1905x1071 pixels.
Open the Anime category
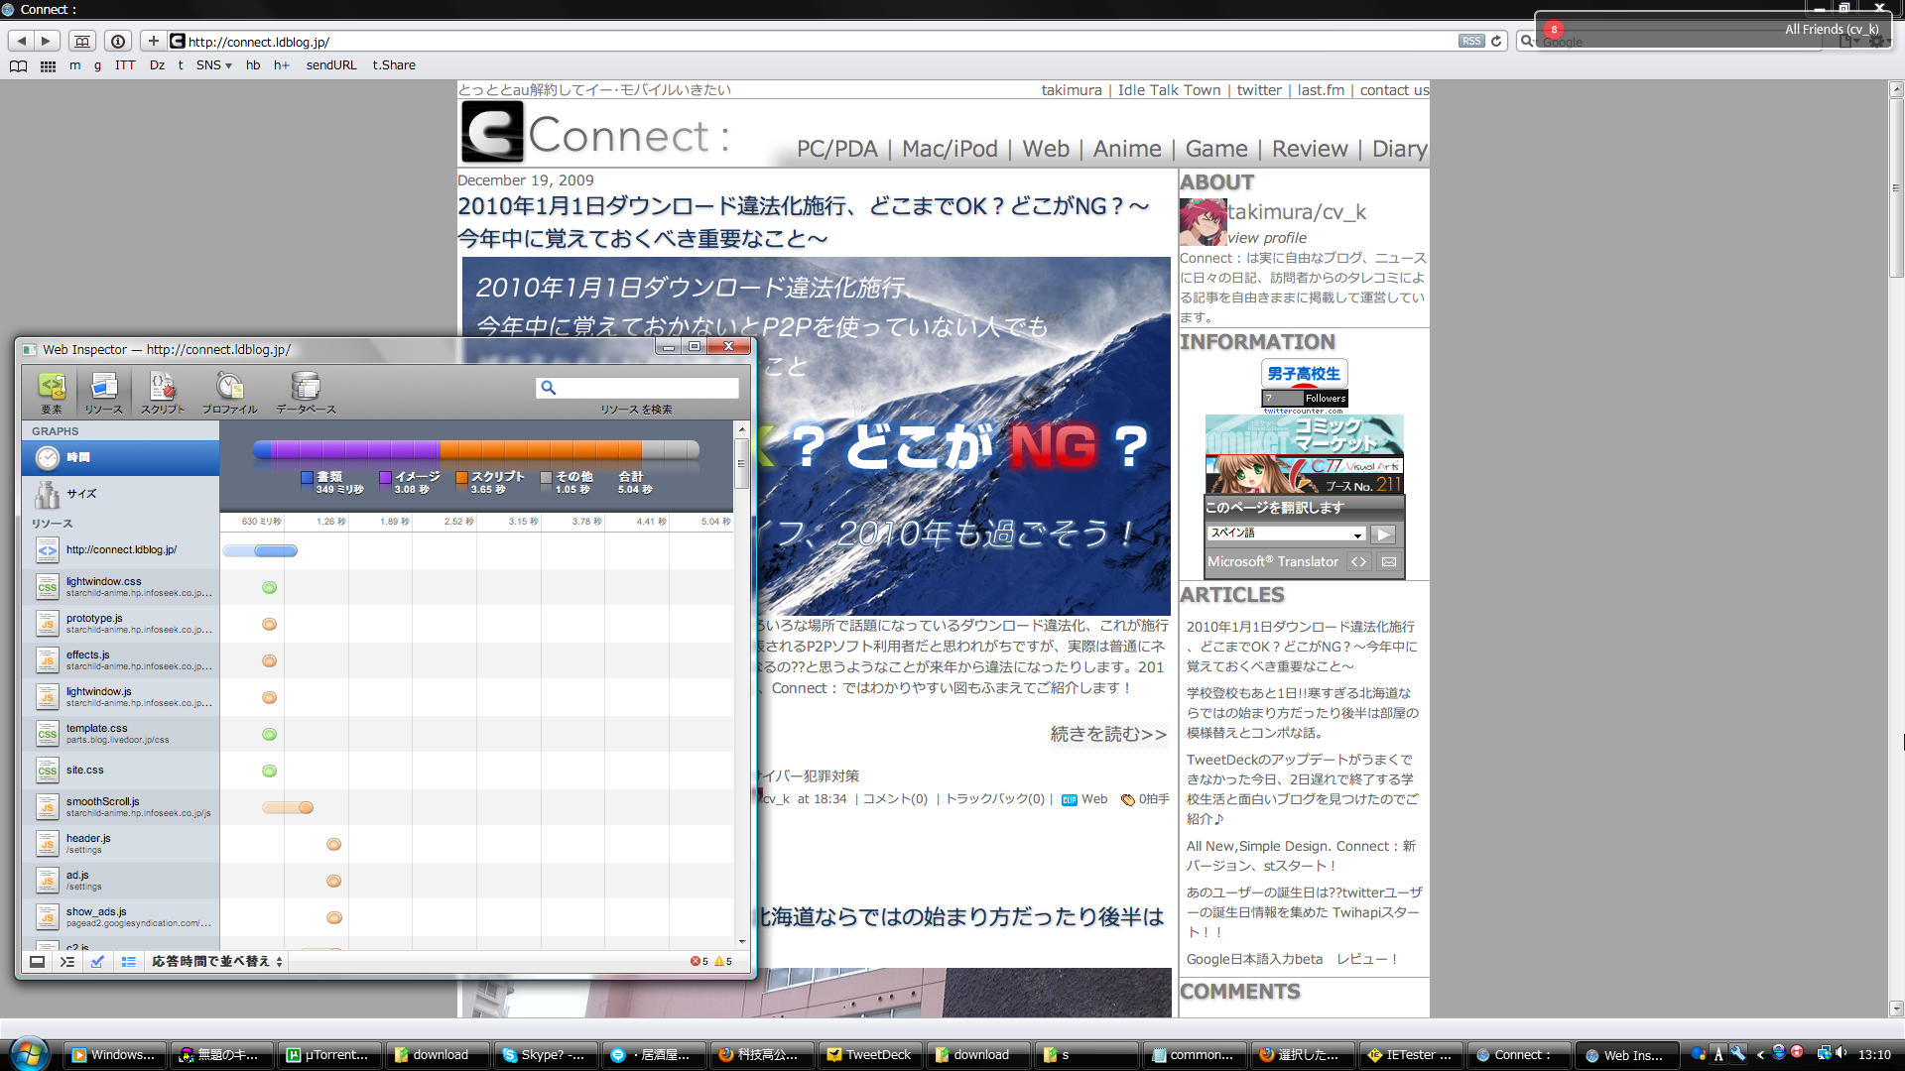1127,149
